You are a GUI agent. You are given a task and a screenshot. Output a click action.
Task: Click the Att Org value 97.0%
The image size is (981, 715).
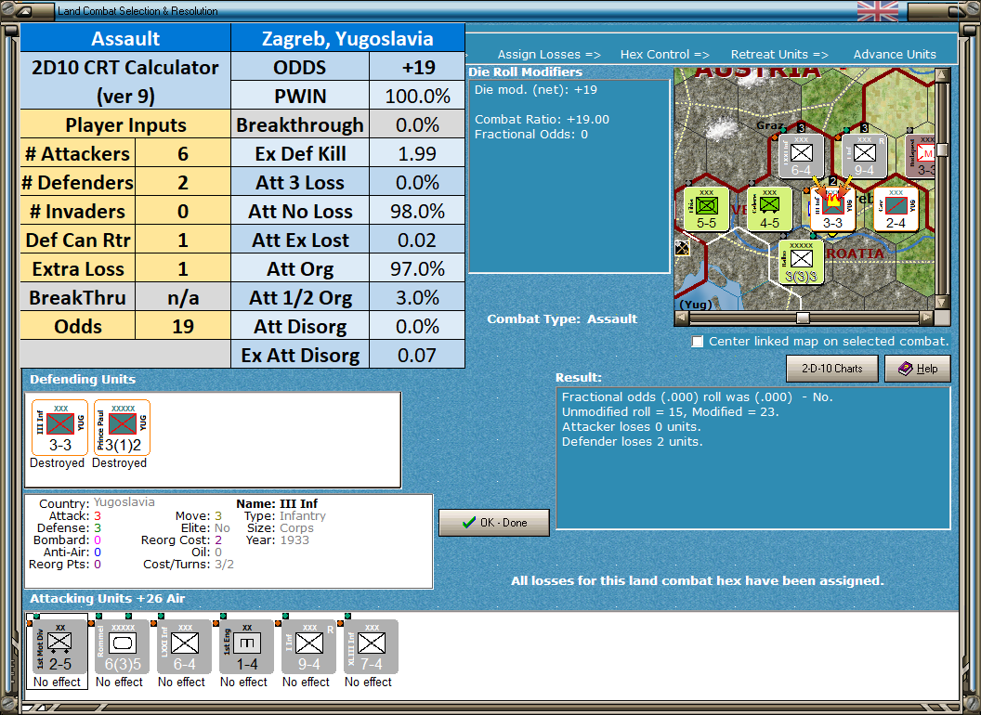pos(417,269)
